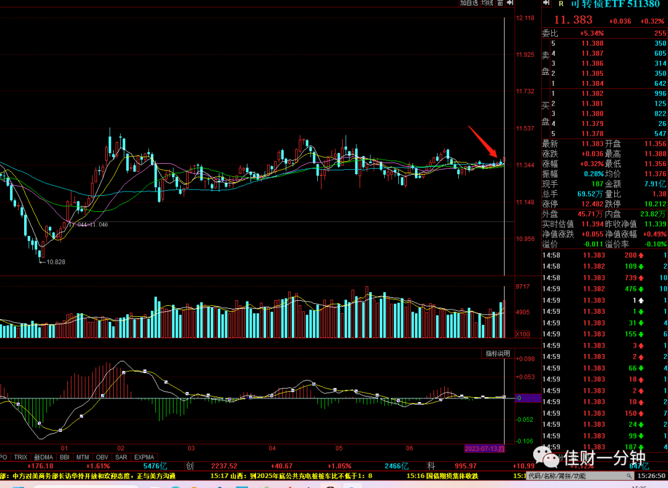Select the OBV indicator tab
Viewport: 668px width, 488px height.
click(102, 457)
